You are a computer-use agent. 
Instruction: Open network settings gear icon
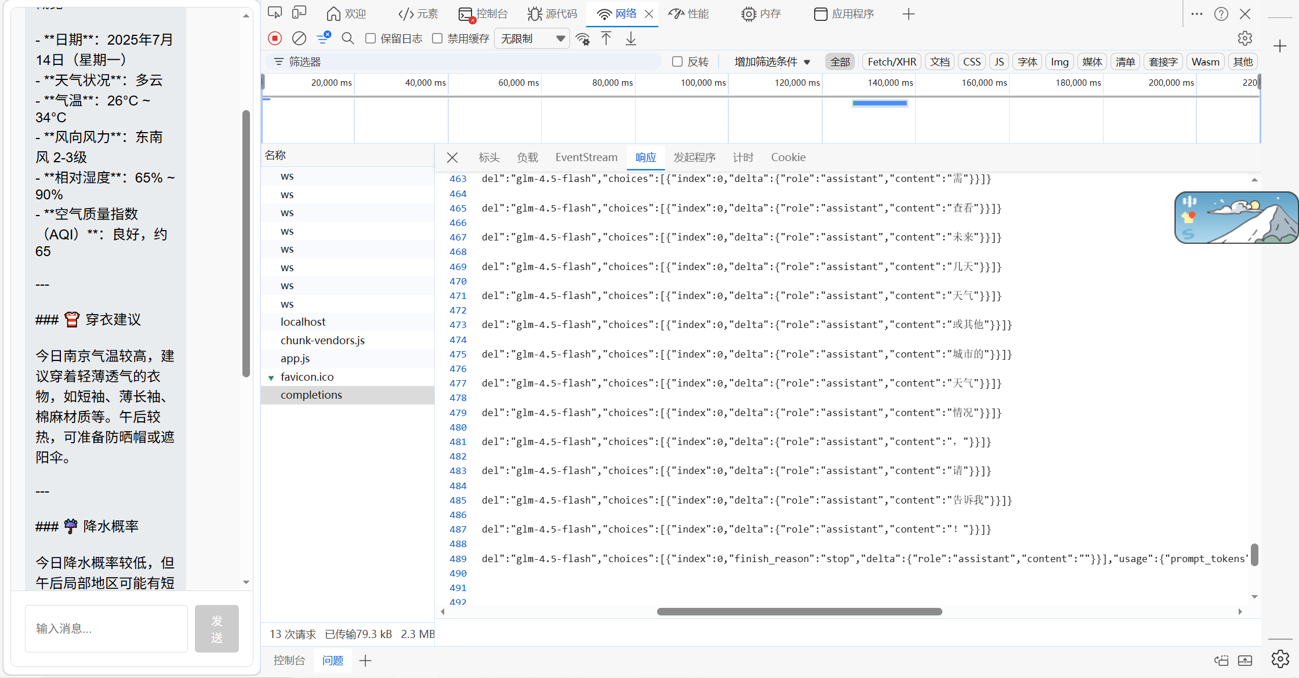point(1244,38)
